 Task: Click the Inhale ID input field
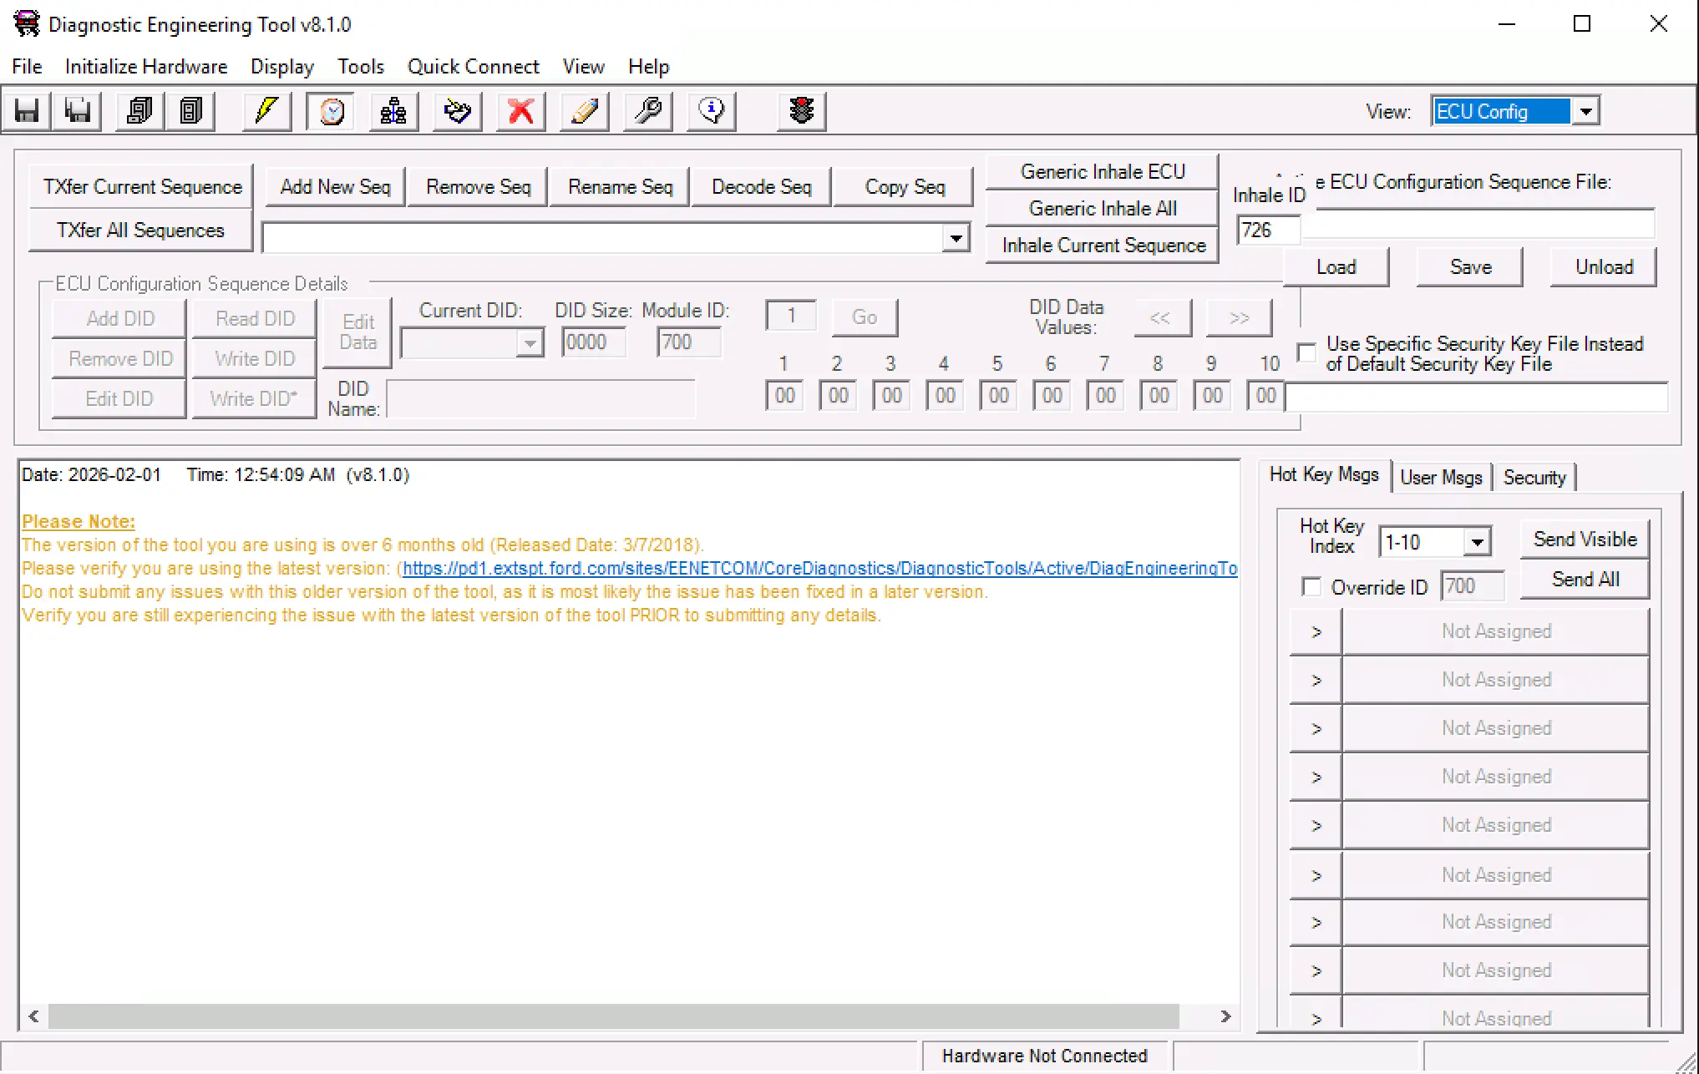pyautogui.click(x=1267, y=231)
